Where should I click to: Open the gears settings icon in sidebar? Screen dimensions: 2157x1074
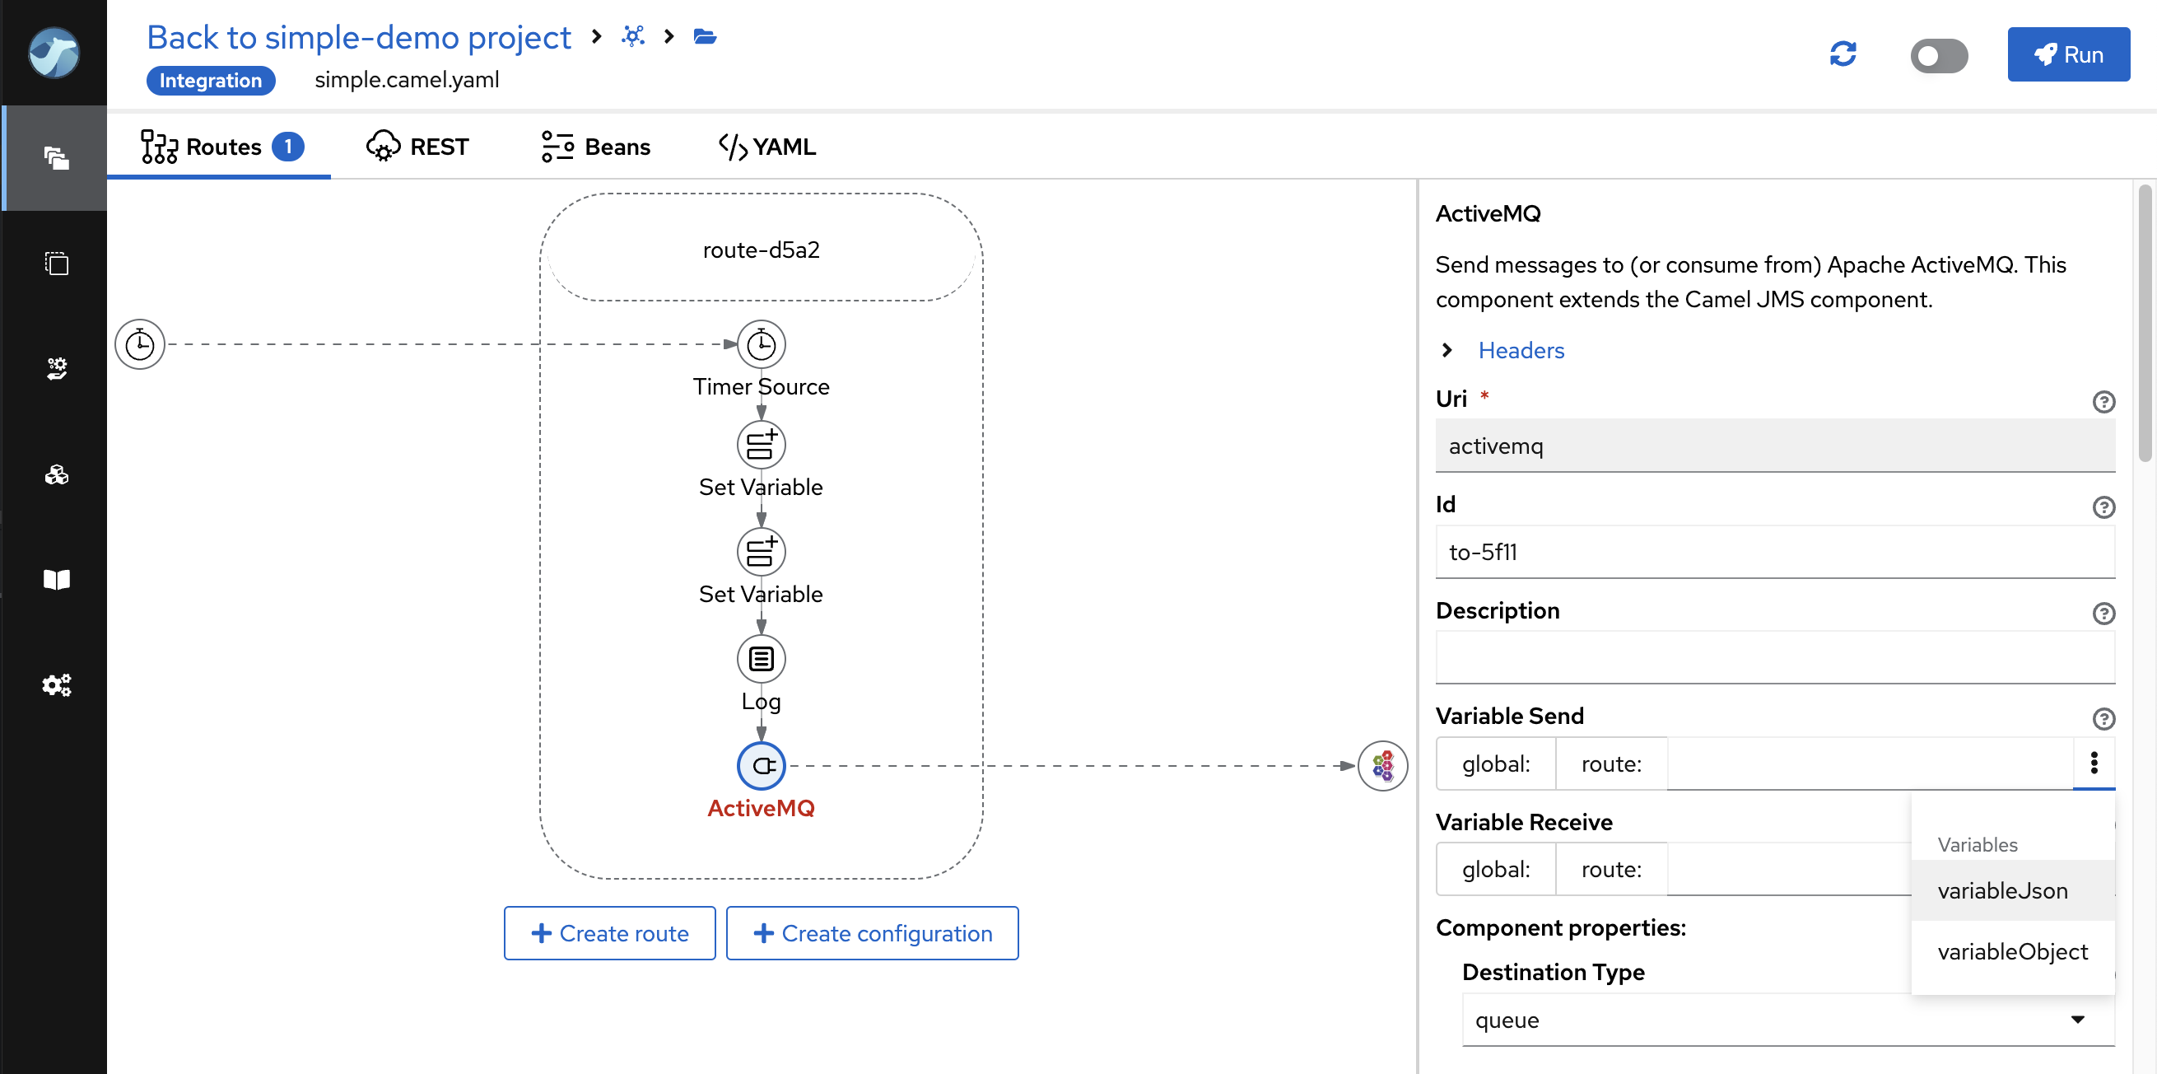click(56, 684)
